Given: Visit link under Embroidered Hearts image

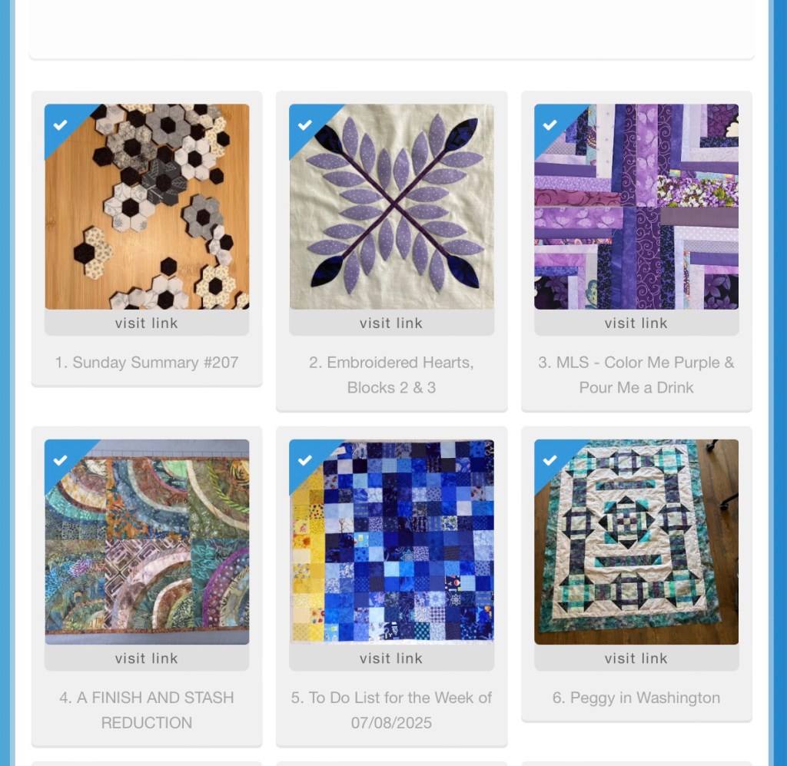Looking at the screenshot, I should pyautogui.click(x=391, y=323).
